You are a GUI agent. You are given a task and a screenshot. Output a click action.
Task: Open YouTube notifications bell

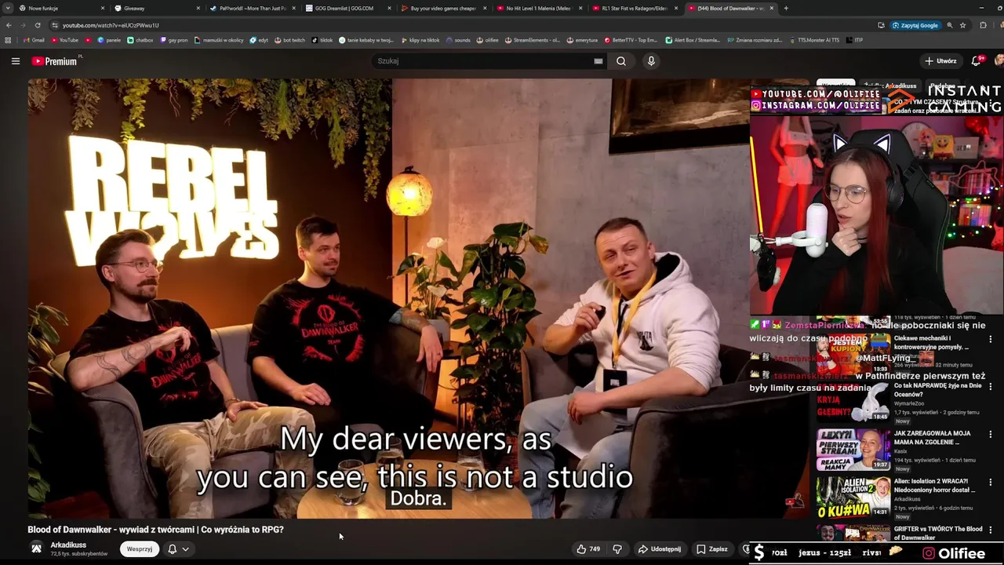tap(977, 61)
